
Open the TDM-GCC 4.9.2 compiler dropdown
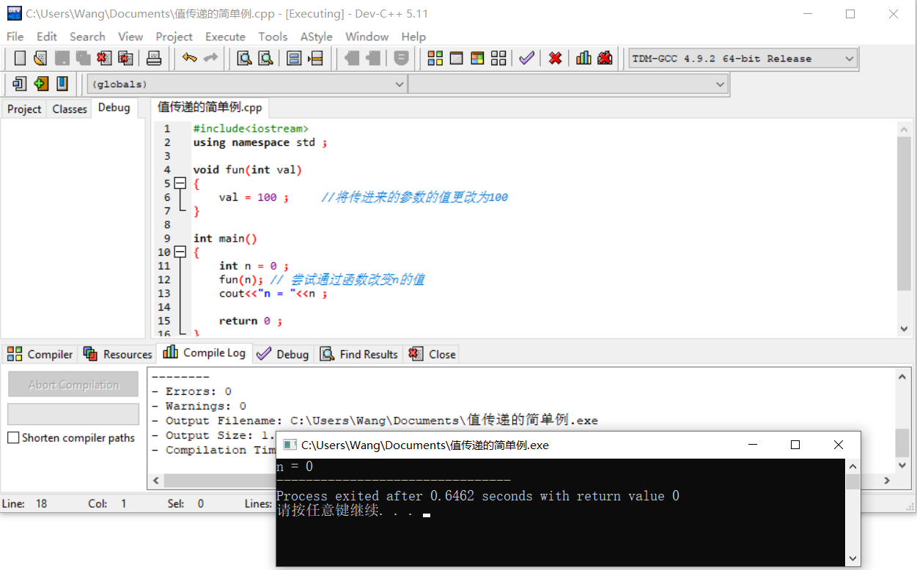tap(848, 58)
